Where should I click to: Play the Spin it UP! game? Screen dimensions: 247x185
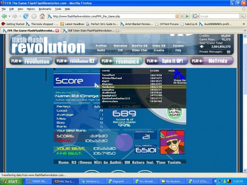(166, 61)
